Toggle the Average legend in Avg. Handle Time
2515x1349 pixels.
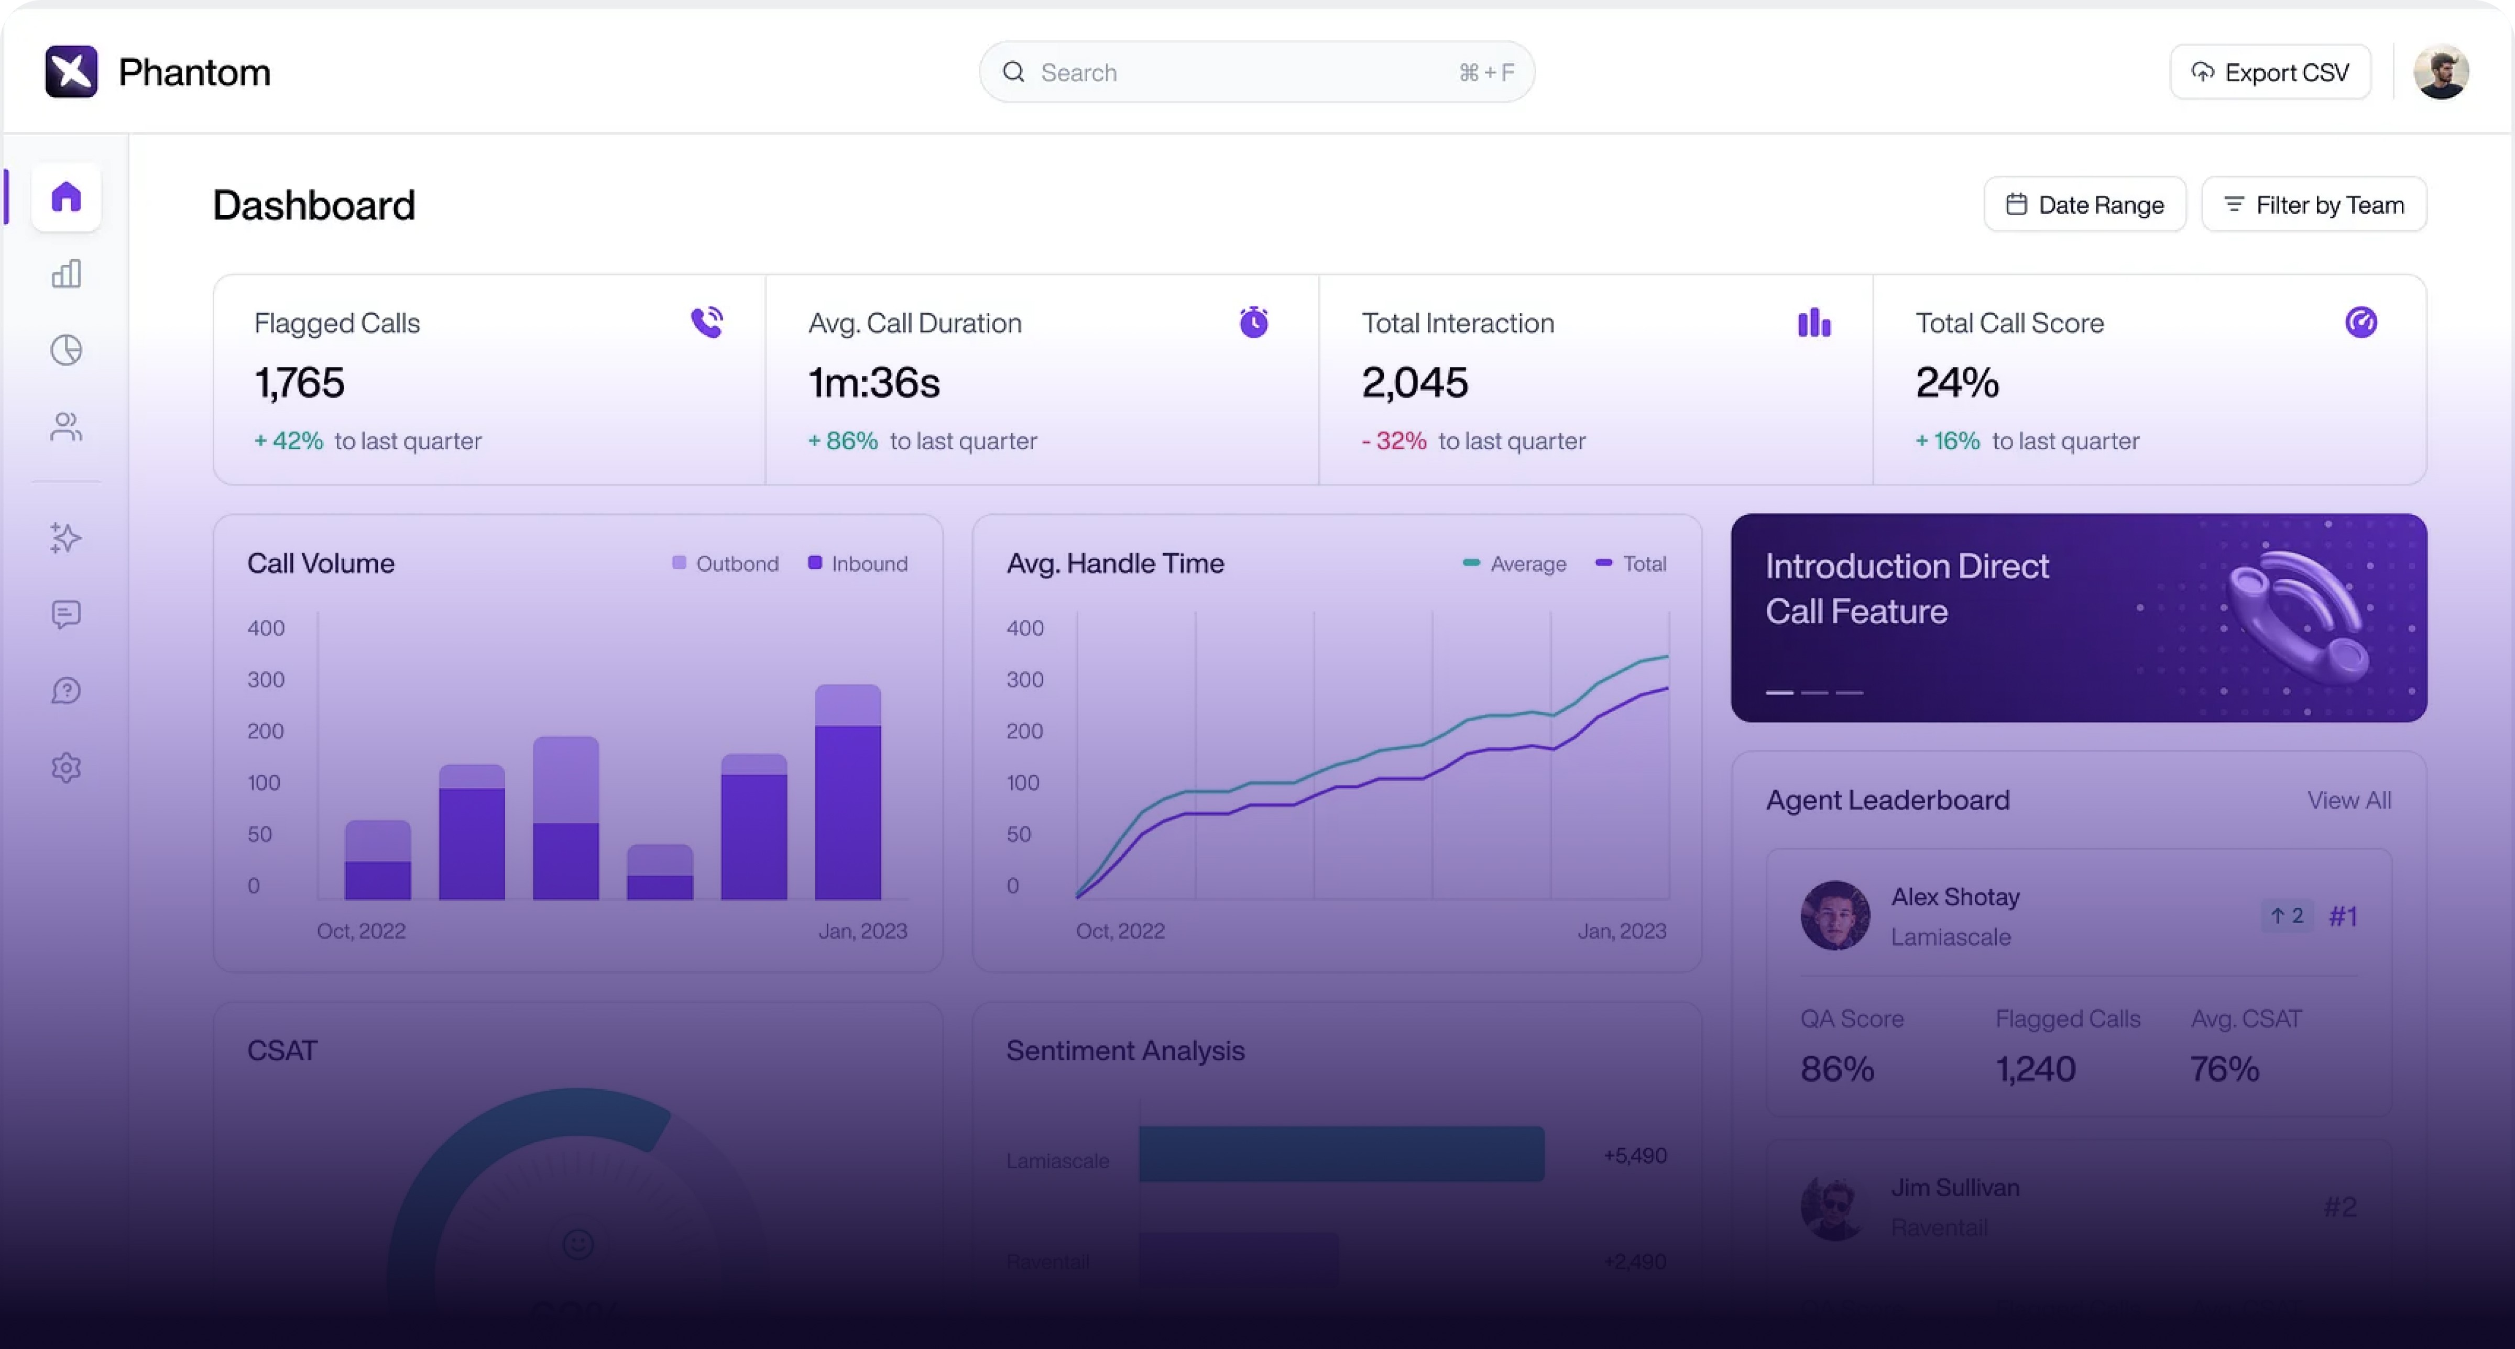point(1514,563)
